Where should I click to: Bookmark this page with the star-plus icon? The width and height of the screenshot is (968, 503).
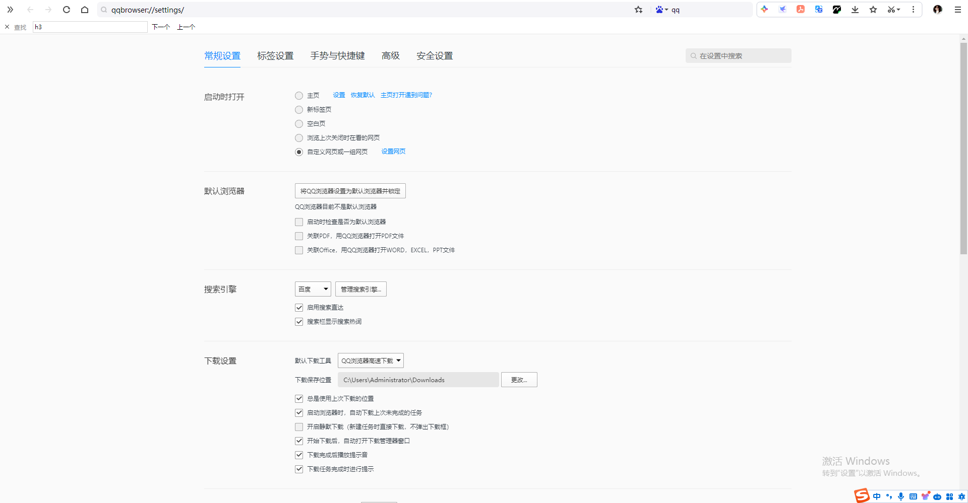click(639, 10)
